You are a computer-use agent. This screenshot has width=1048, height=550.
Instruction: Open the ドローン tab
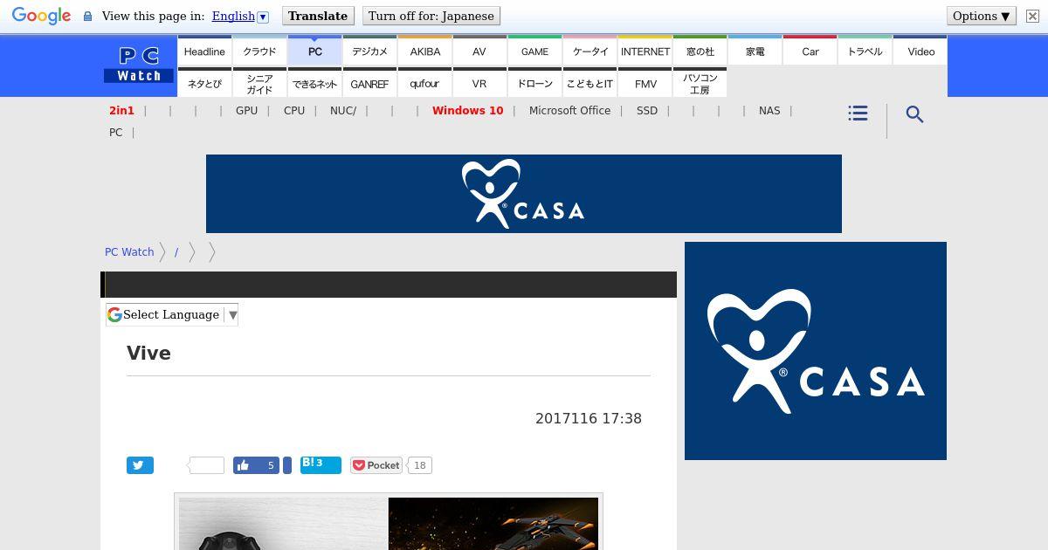(x=534, y=84)
